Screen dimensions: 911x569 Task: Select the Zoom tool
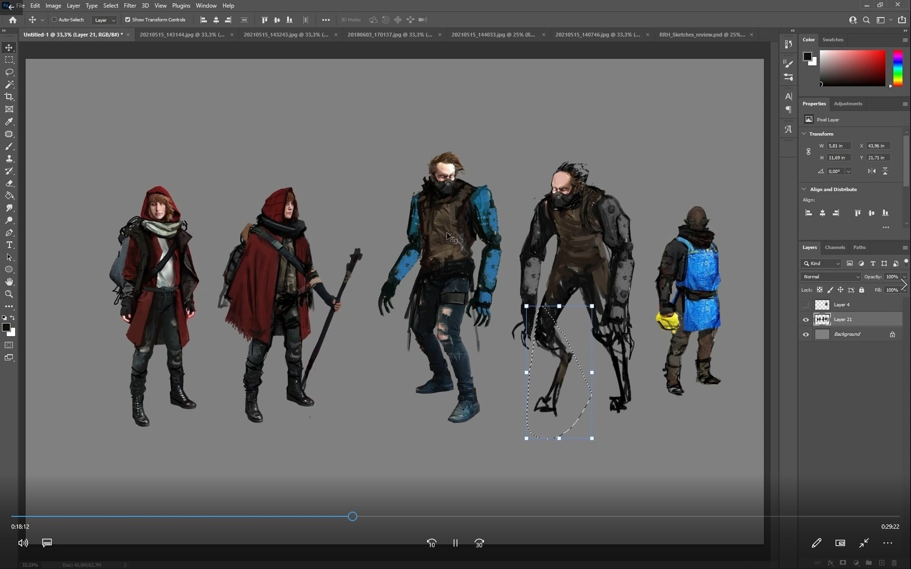tap(9, 294)
